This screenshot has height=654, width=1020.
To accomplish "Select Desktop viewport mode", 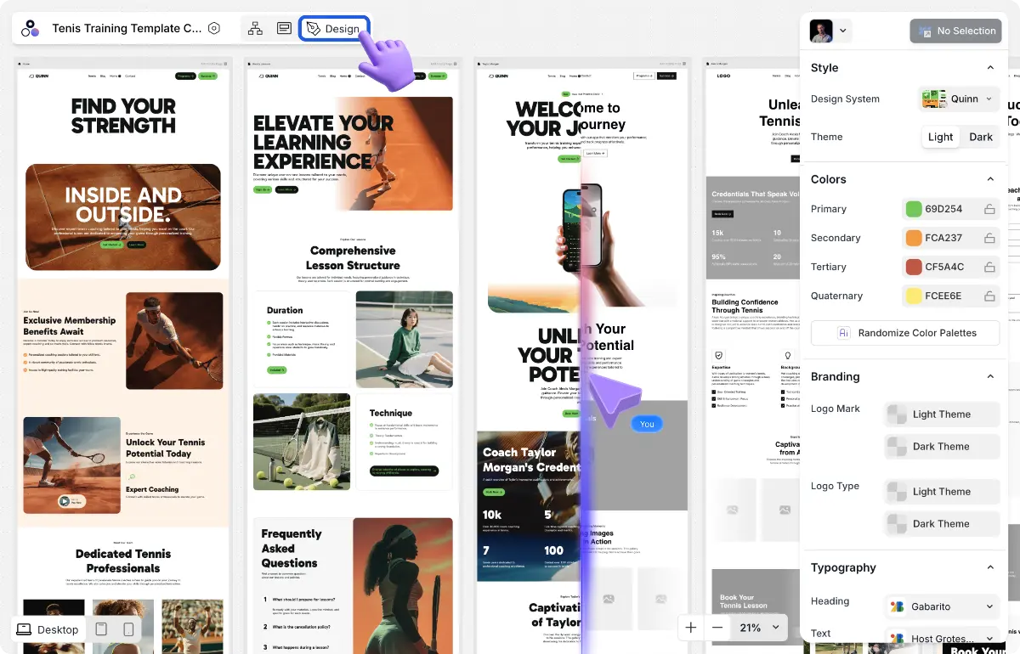I will click(48, 629).
